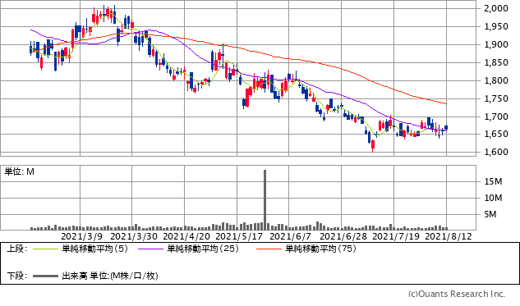This screenshot has height=306, width=520.
Task: Click the green 単純移動平均(5) legend line
Action: (x=45, y=249)
